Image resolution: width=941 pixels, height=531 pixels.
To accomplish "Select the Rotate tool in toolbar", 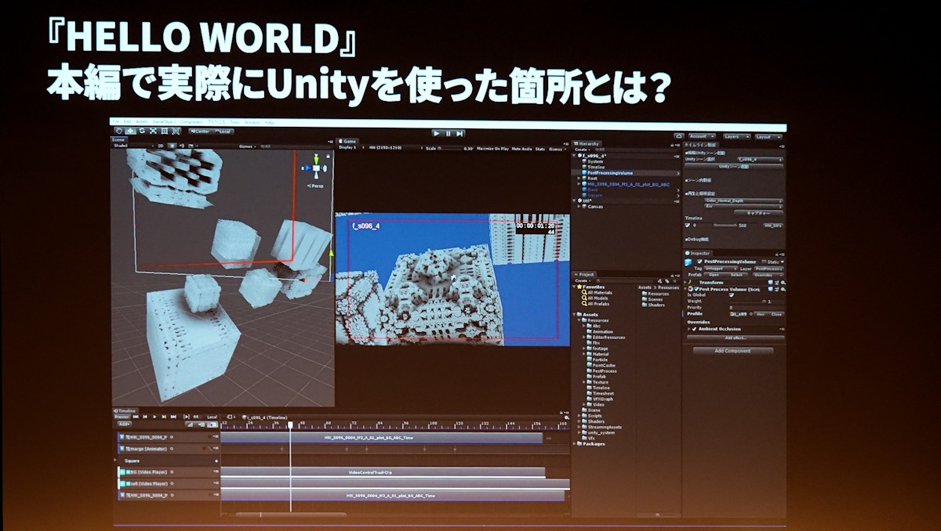I will click(x=142, y=131).
